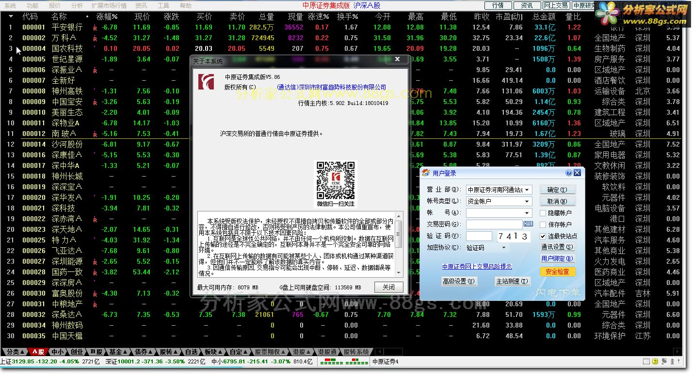Image resolution: width=692 pixels, height=374 pixels.
Task: Open 帮助 menu
Action: (186, 6)
